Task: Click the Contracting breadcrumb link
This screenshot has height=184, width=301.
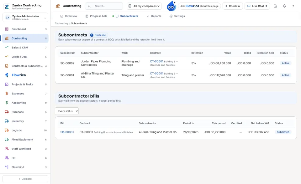Action: [61, 23]
